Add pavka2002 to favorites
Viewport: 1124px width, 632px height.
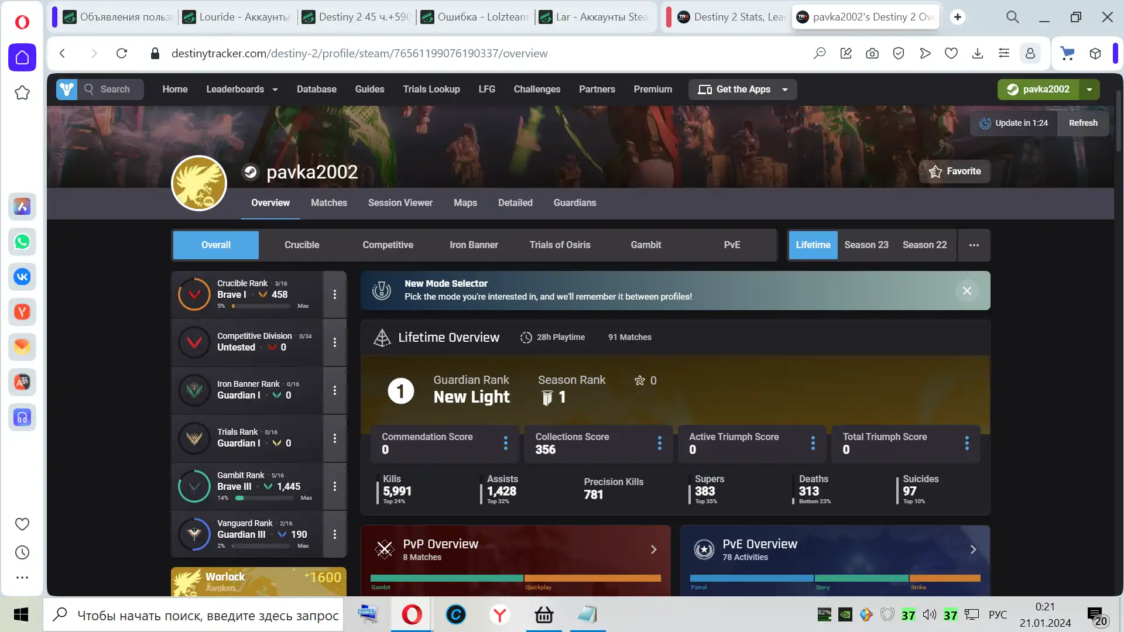(955, 171)
